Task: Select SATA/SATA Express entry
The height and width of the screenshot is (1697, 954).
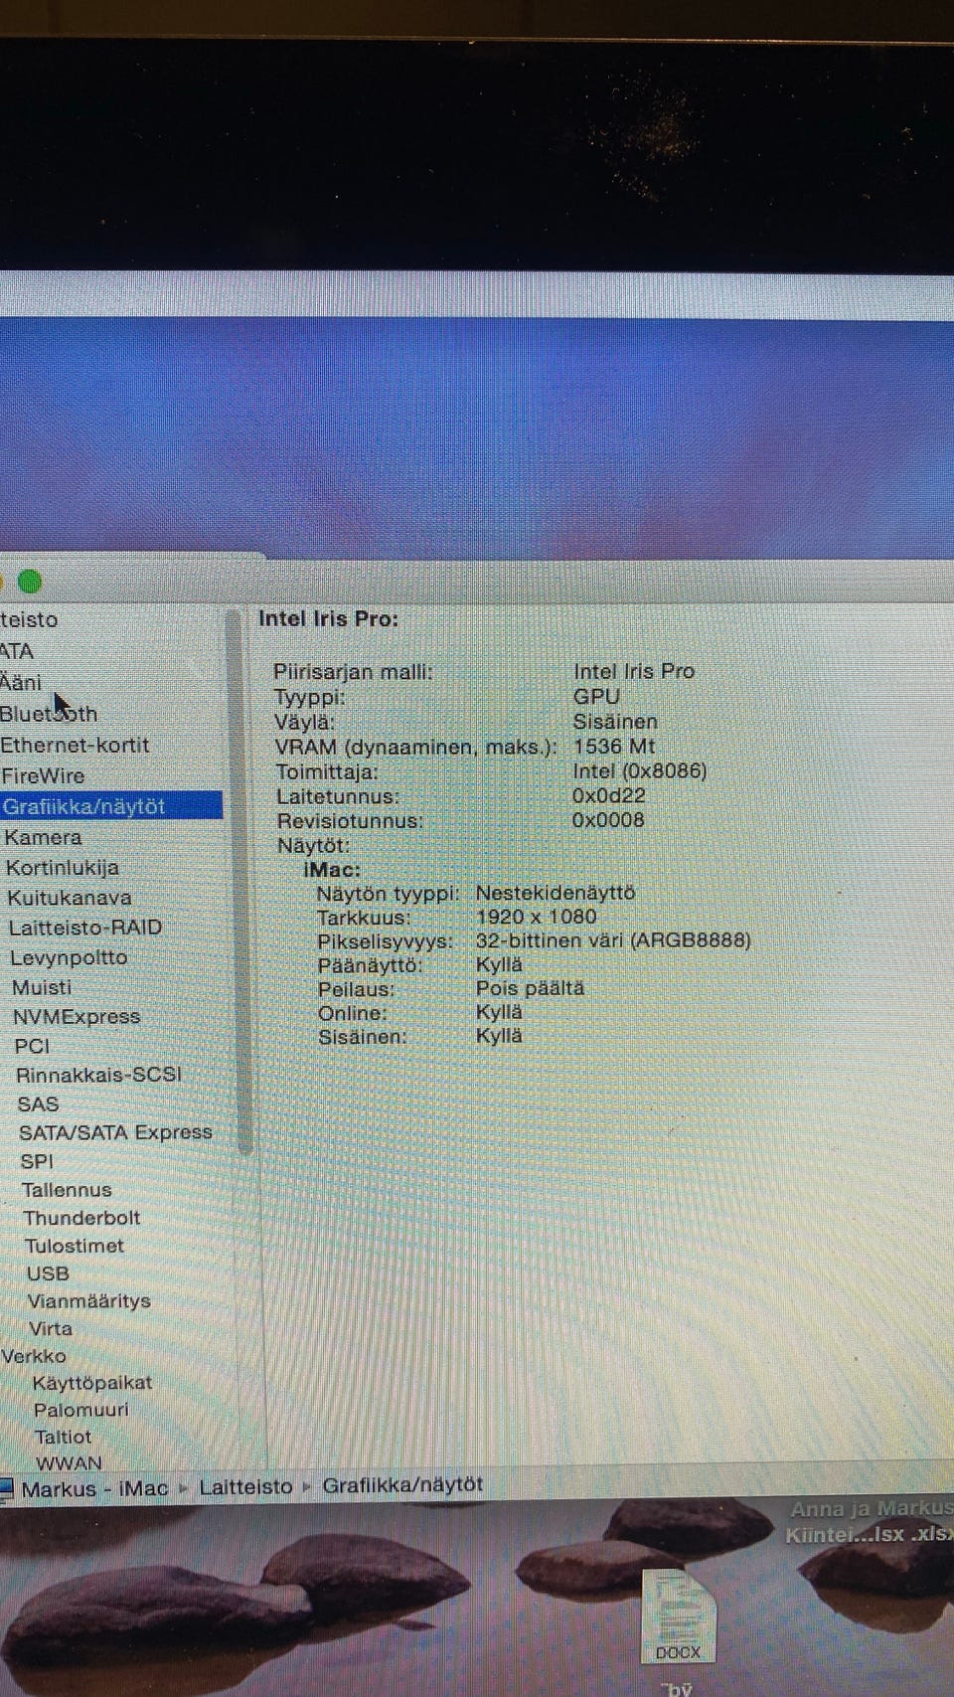Action: [115, 1132]
